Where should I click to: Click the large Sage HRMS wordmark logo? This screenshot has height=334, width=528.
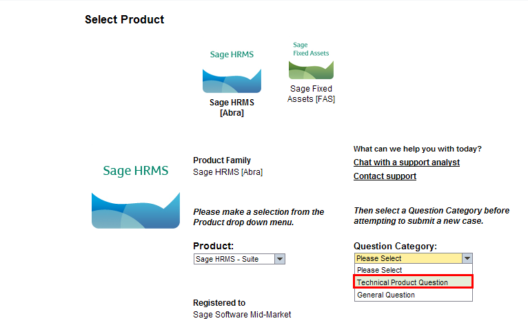[x=136, y=171]
